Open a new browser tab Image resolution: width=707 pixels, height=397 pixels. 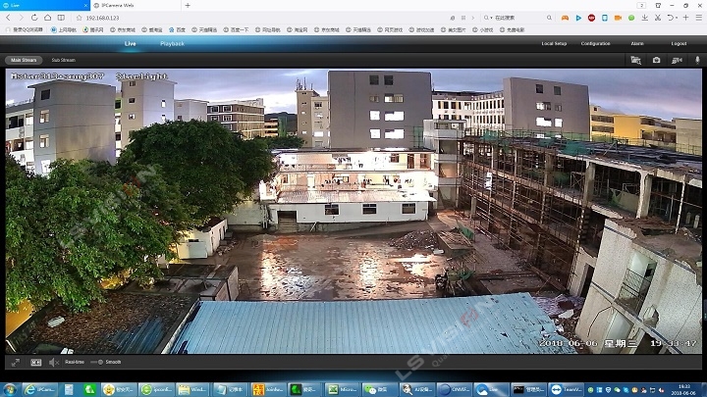pos(188,6)
